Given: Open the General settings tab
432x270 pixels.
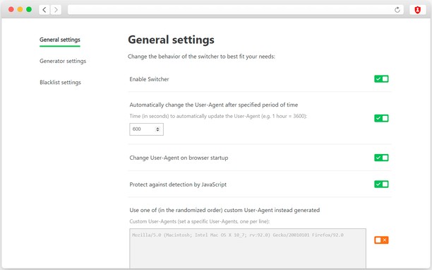Looking at the screenshot, I should tap(60, 40).
